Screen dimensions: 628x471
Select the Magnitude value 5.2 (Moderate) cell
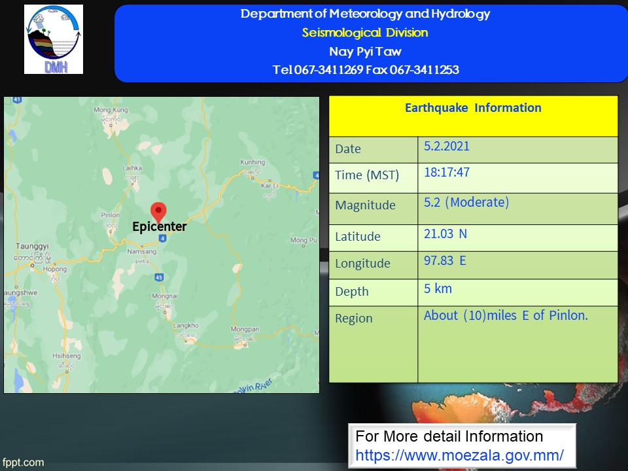click(466, 202)
